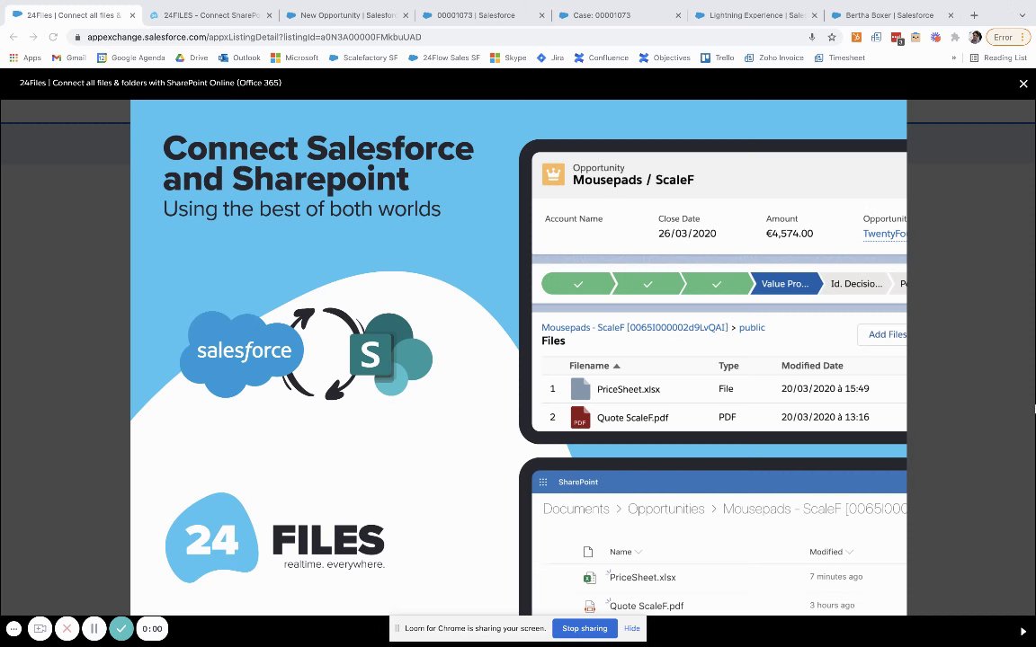Open the Extensions puzzle piece menu

(955, 37)
